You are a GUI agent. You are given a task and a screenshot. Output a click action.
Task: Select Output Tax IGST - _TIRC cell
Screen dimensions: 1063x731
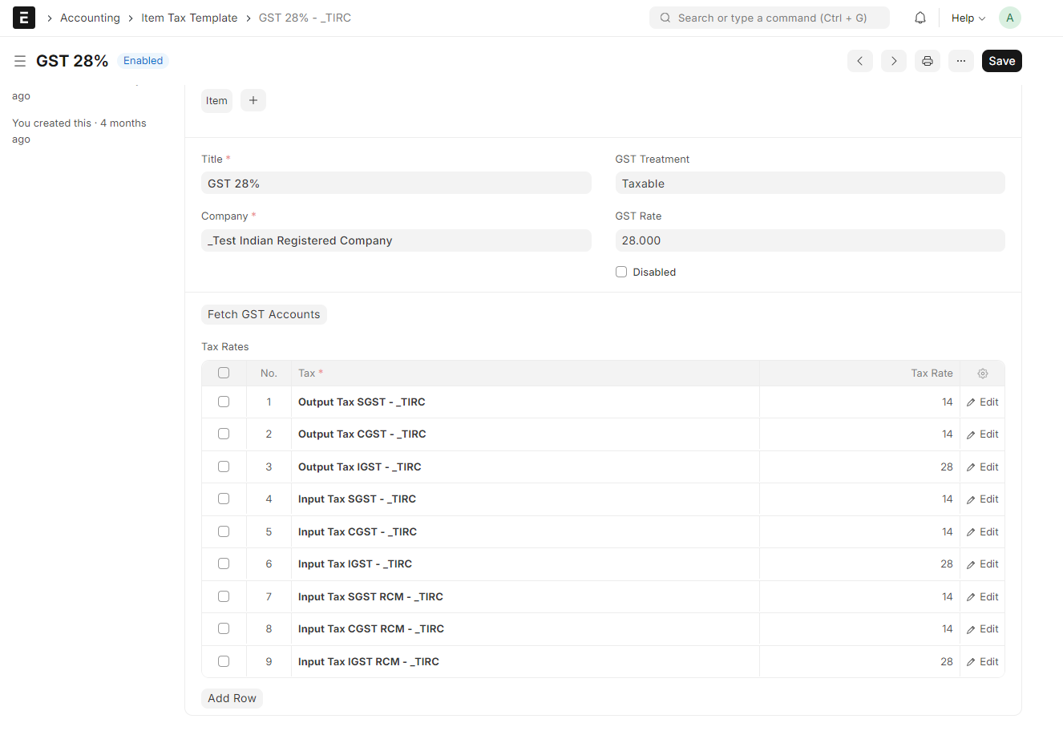click(x=525, y=467)
